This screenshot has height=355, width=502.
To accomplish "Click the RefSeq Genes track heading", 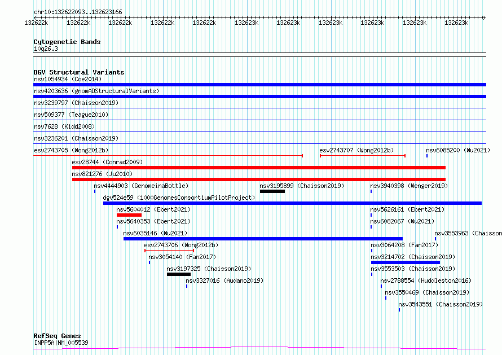I will tap(57, 336).
